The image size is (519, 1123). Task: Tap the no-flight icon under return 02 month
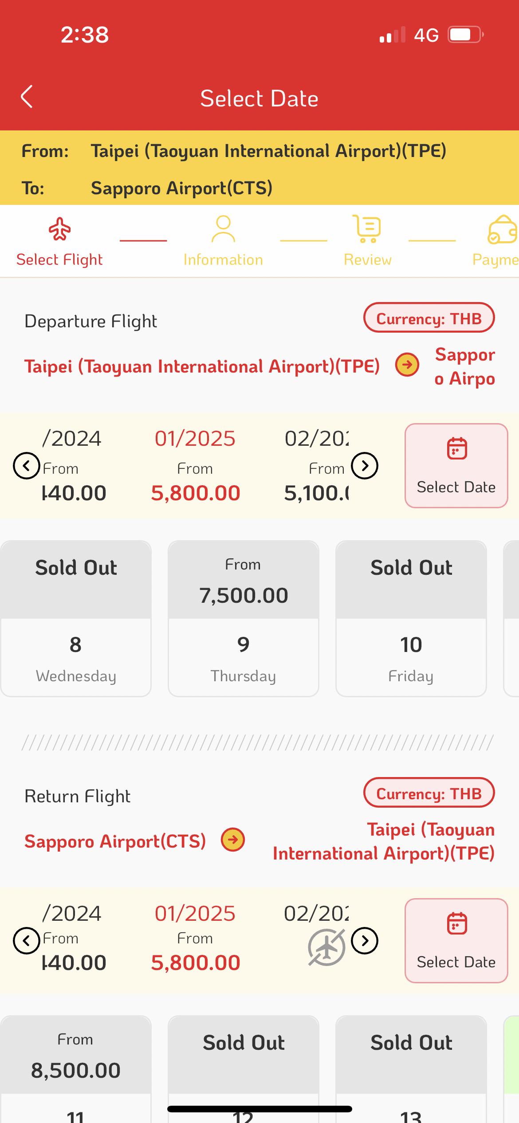click(x=326, y=947)
